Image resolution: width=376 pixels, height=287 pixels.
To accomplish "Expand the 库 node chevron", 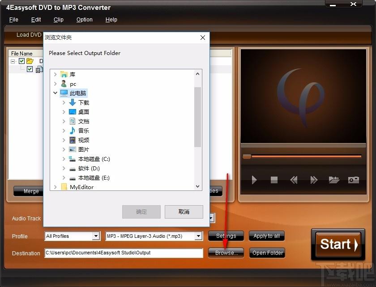I will [56, 74].
